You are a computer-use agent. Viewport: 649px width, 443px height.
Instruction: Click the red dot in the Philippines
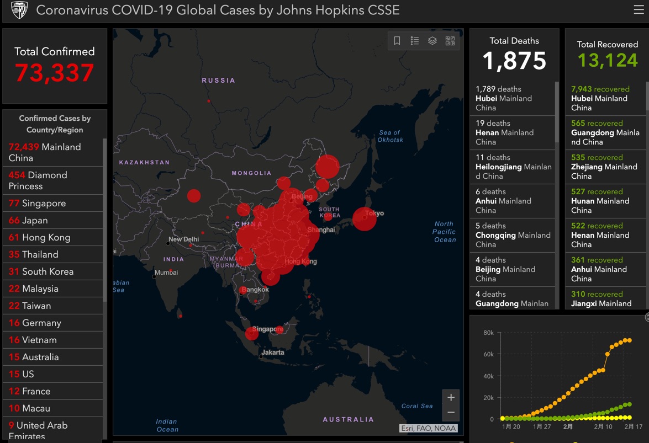309,296
